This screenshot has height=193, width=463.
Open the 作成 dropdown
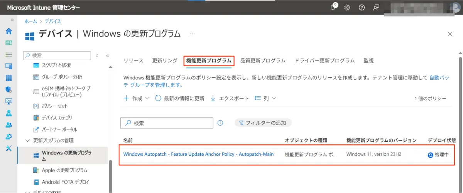click(x=136, y=98)
